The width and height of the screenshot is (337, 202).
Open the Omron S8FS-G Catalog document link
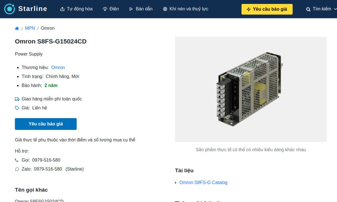(203, 182)
